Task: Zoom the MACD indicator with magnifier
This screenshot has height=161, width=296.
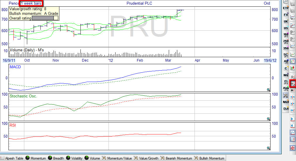Action: tap(268, 90)
